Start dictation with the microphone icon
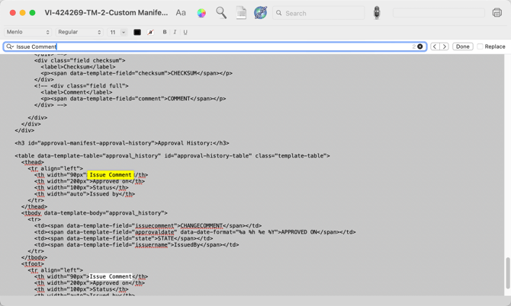Screen dimensions: 511x306 pos(377,13)
